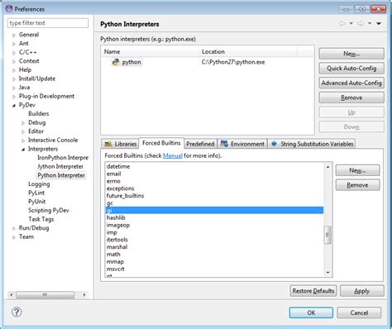The height and width of the screenshot is (329, 392).
Task: Click New button for interpreters
Action: tap(351, 54)
